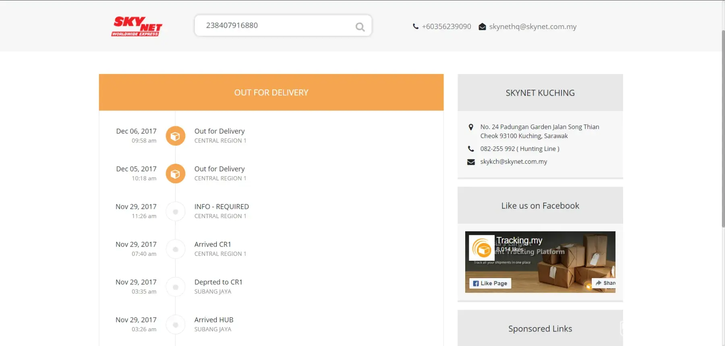Viewport: 725px width, 346px height.
Task: Click the 'Arrived HUB' status text
Action: pos(214,320)
